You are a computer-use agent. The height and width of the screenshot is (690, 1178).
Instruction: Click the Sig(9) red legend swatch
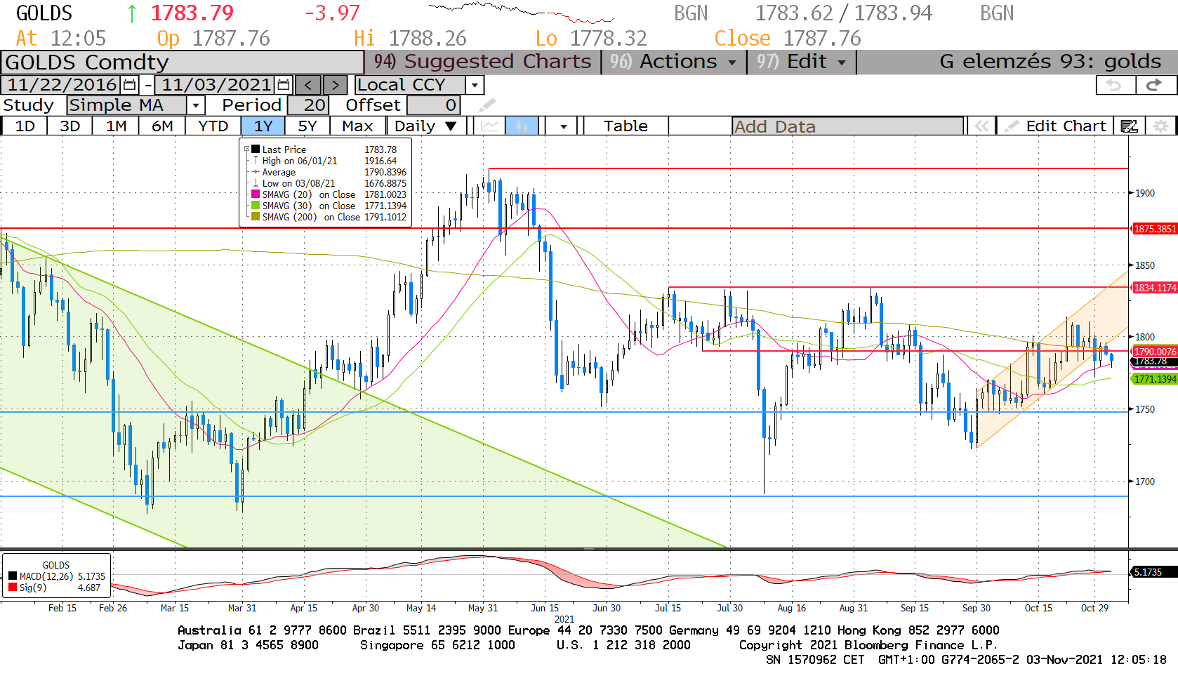tap(12, 588)
